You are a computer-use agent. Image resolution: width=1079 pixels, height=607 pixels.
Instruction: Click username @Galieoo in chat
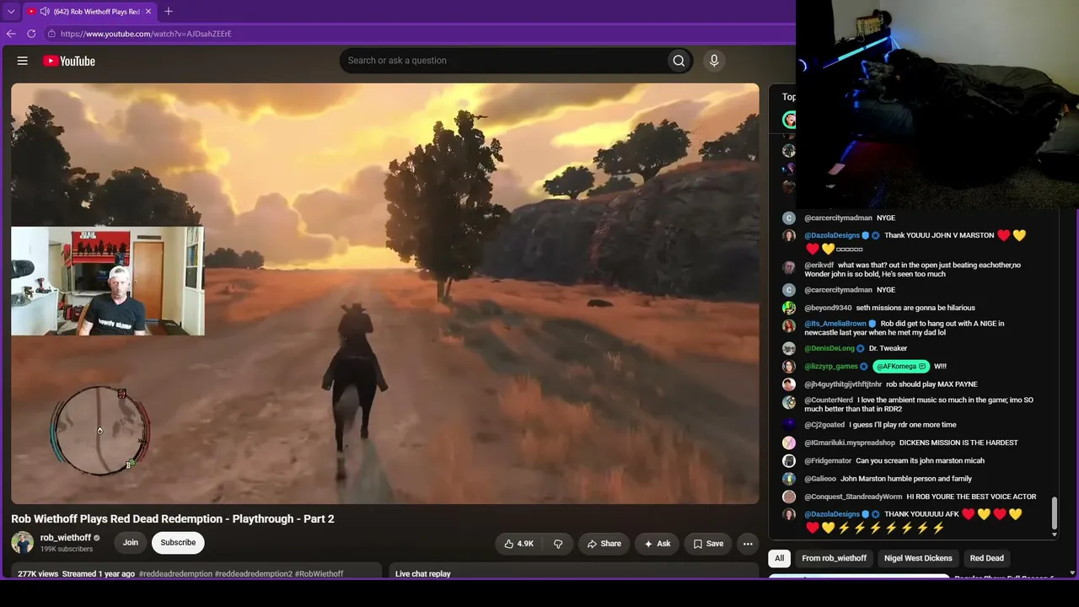point(820,479)
